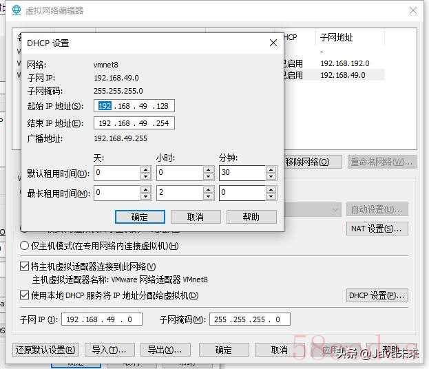
Task: Select 仅主机模式 radio button
Action: (25, 246)
